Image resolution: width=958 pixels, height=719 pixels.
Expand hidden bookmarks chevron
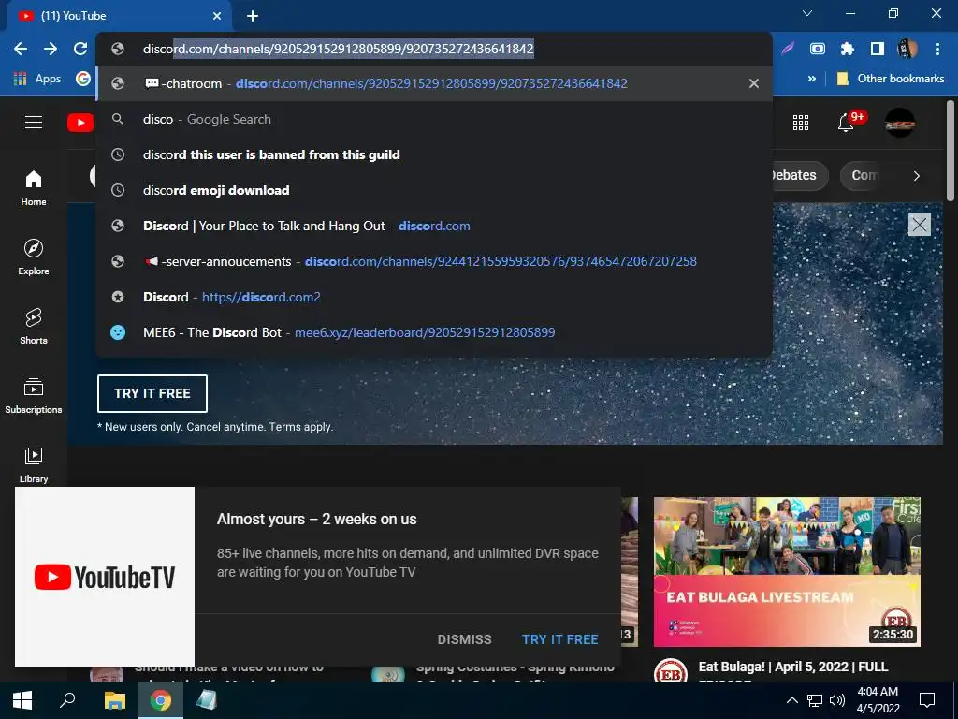point(812,79)
